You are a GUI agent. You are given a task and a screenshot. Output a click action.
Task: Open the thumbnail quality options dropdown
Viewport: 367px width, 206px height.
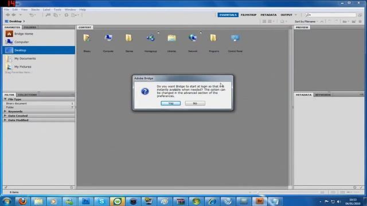click(271, 22)
